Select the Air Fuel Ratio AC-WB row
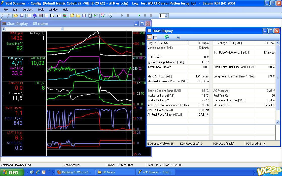 coord(178,110)
